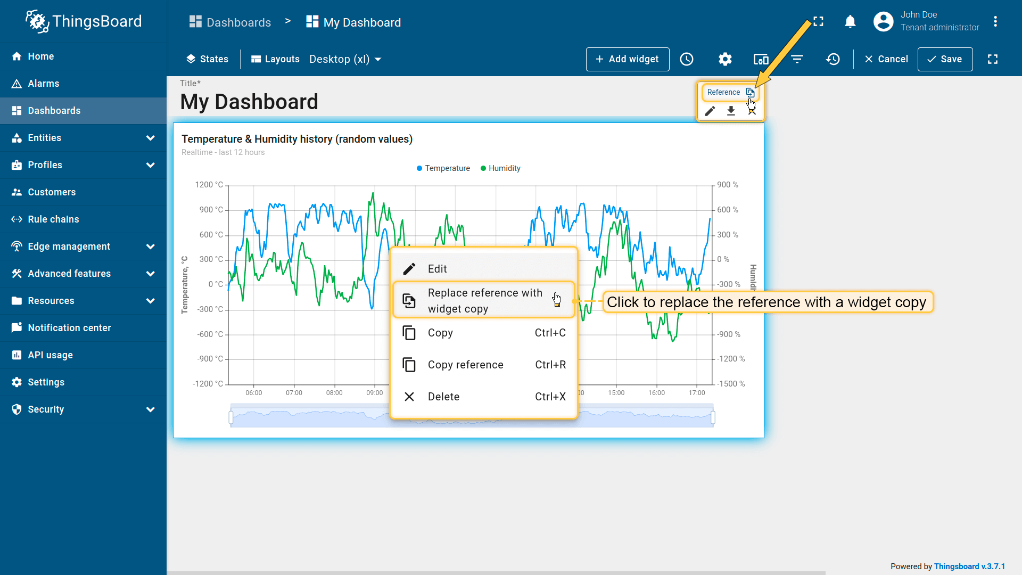Toggle fullscreen icon right of Save
This screenshot has width=1022, height=575.
[x=993, y=59]
